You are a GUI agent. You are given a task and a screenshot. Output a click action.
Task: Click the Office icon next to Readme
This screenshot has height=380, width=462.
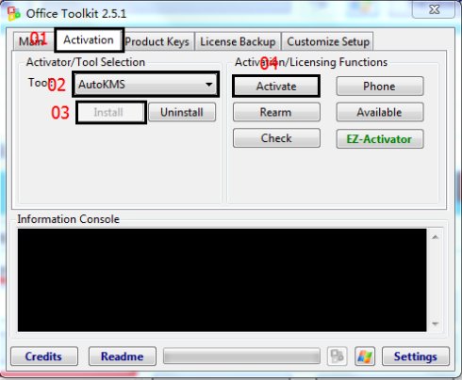pyautogui.click(x=337, y=356)
